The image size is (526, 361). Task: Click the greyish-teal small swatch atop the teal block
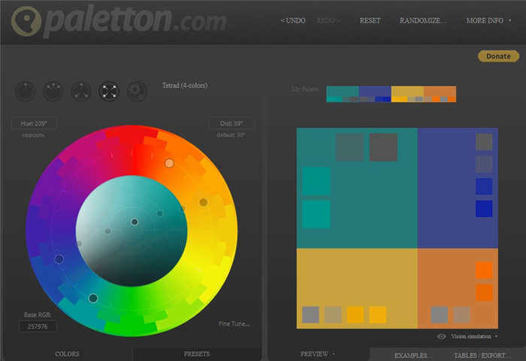349,147
